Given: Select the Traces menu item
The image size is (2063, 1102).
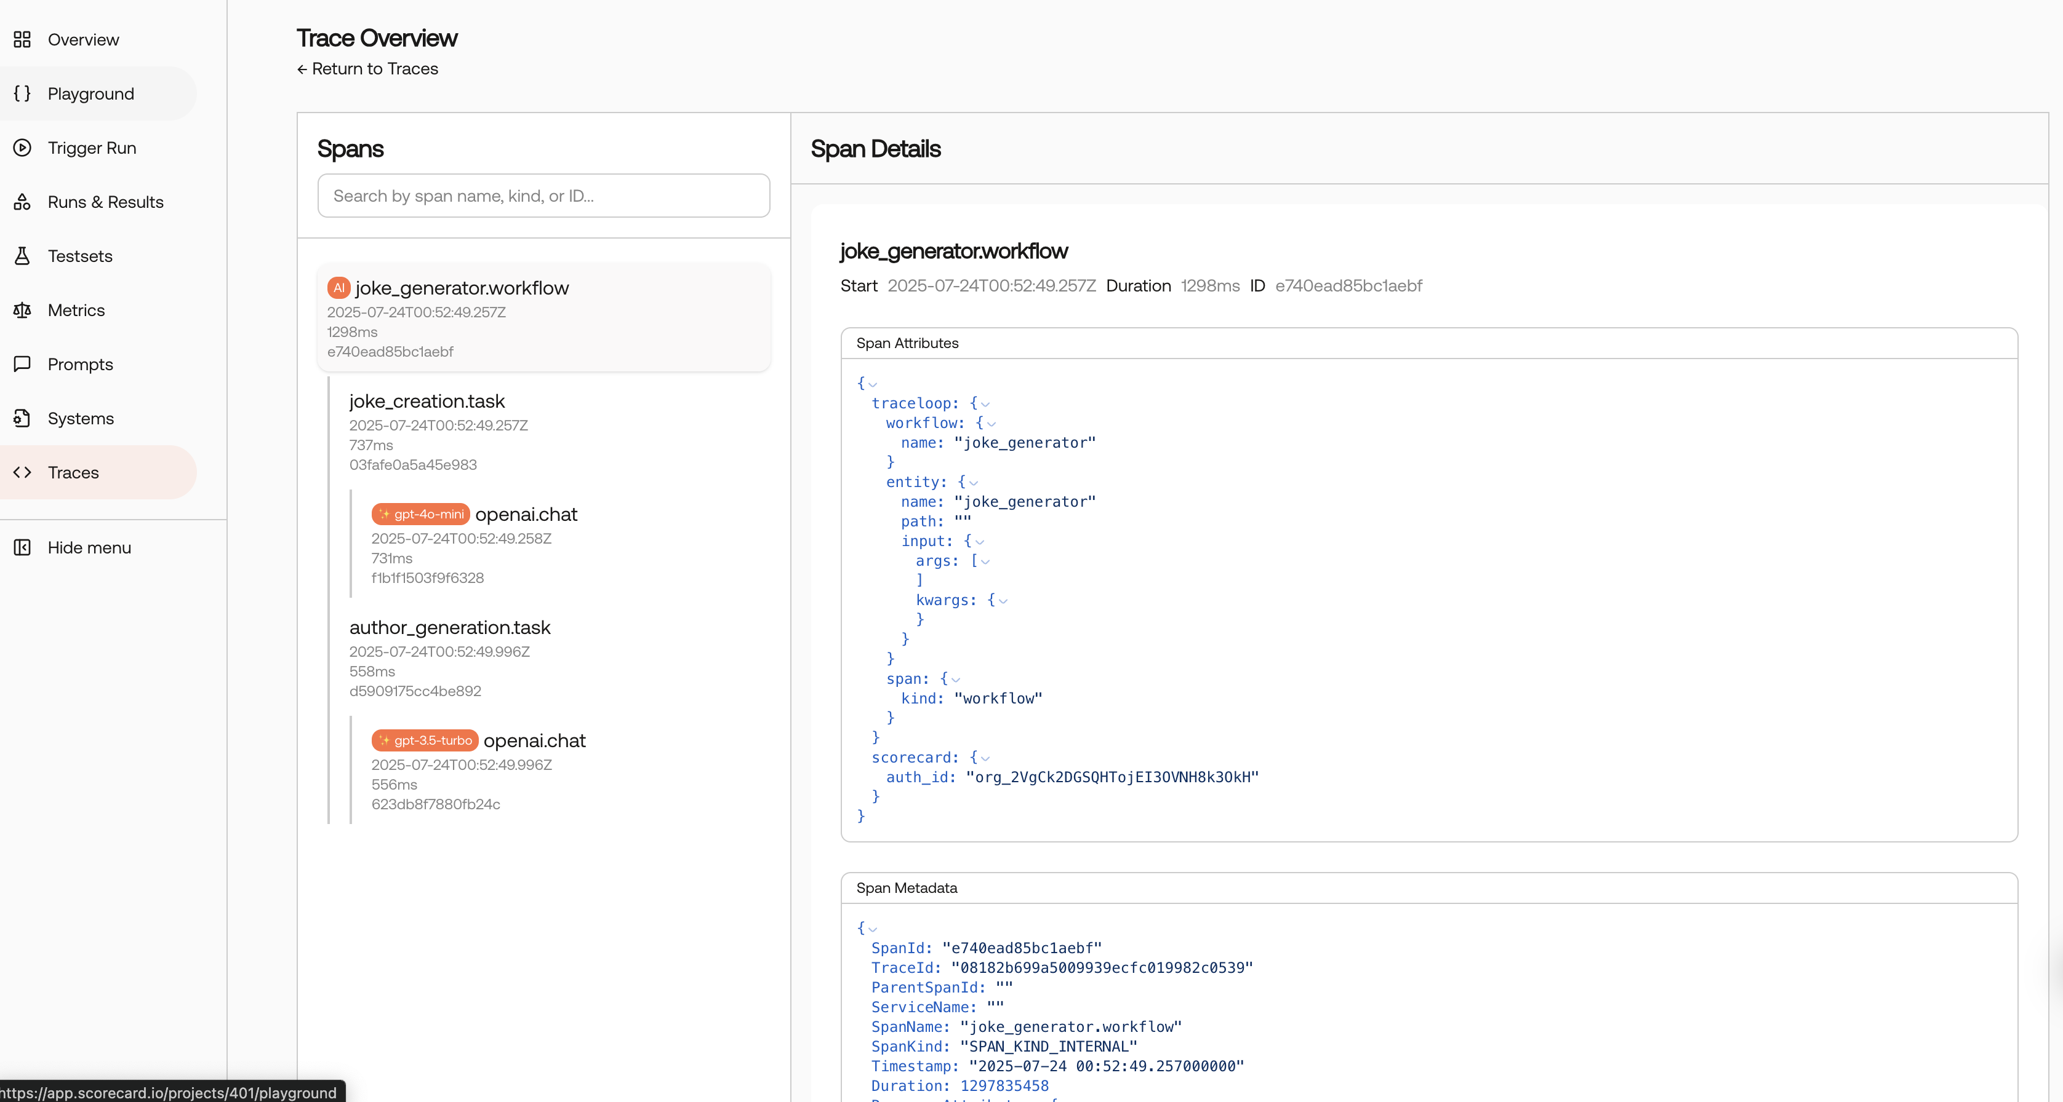Looking at the screenshot, I should [x=98, y=472].
